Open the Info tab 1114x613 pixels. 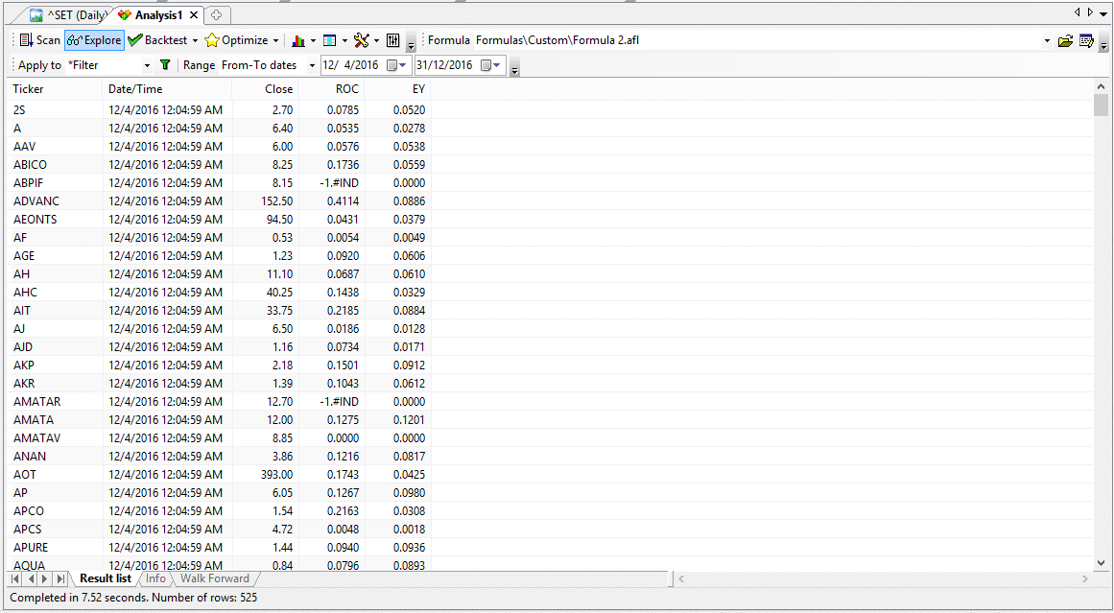pos(155,578)
